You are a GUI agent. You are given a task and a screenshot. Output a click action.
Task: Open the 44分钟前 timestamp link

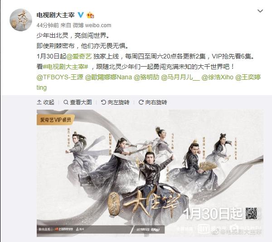point(48,25)
